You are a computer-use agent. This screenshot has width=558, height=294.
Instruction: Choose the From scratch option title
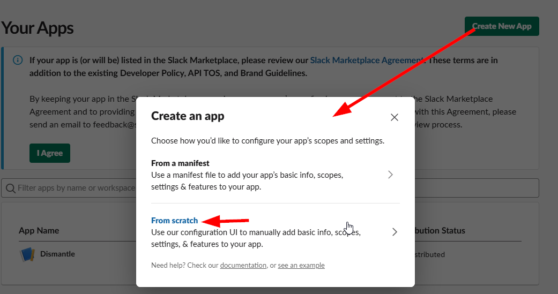174,221
